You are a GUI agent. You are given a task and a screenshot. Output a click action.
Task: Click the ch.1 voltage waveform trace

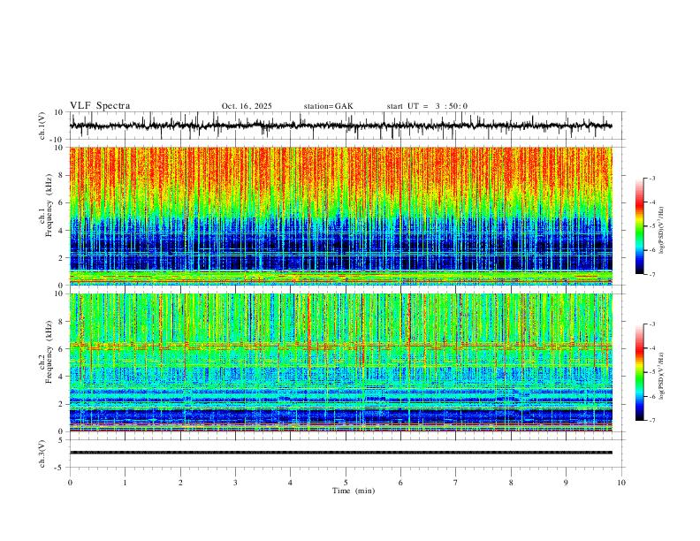(x=340, y=126)
